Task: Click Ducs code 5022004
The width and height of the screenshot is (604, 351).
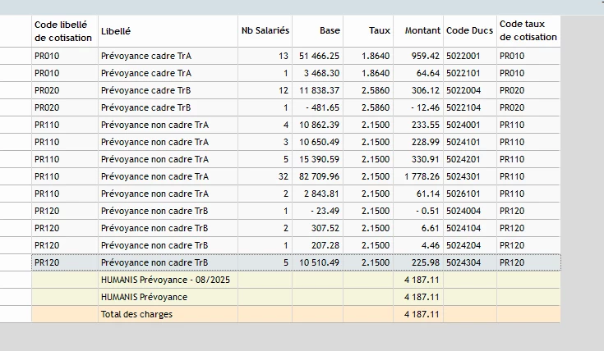Action: [x=463, y=91]
